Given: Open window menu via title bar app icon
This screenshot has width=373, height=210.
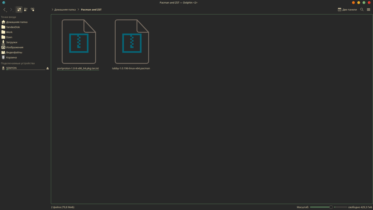Looking at the screenshot, I should [4, 2].
